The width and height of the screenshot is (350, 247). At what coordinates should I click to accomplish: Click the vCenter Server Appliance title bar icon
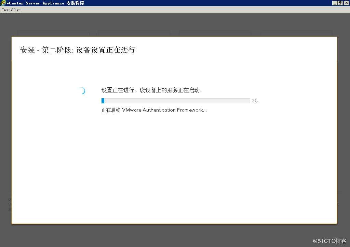tap(3, 3)
